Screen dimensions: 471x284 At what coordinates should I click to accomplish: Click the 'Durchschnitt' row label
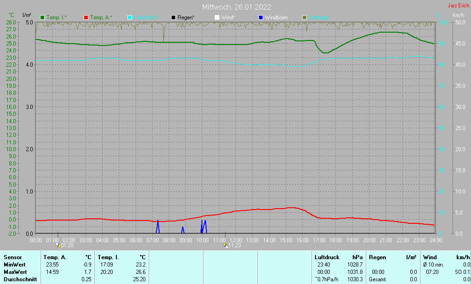click(x=20, y=279)
